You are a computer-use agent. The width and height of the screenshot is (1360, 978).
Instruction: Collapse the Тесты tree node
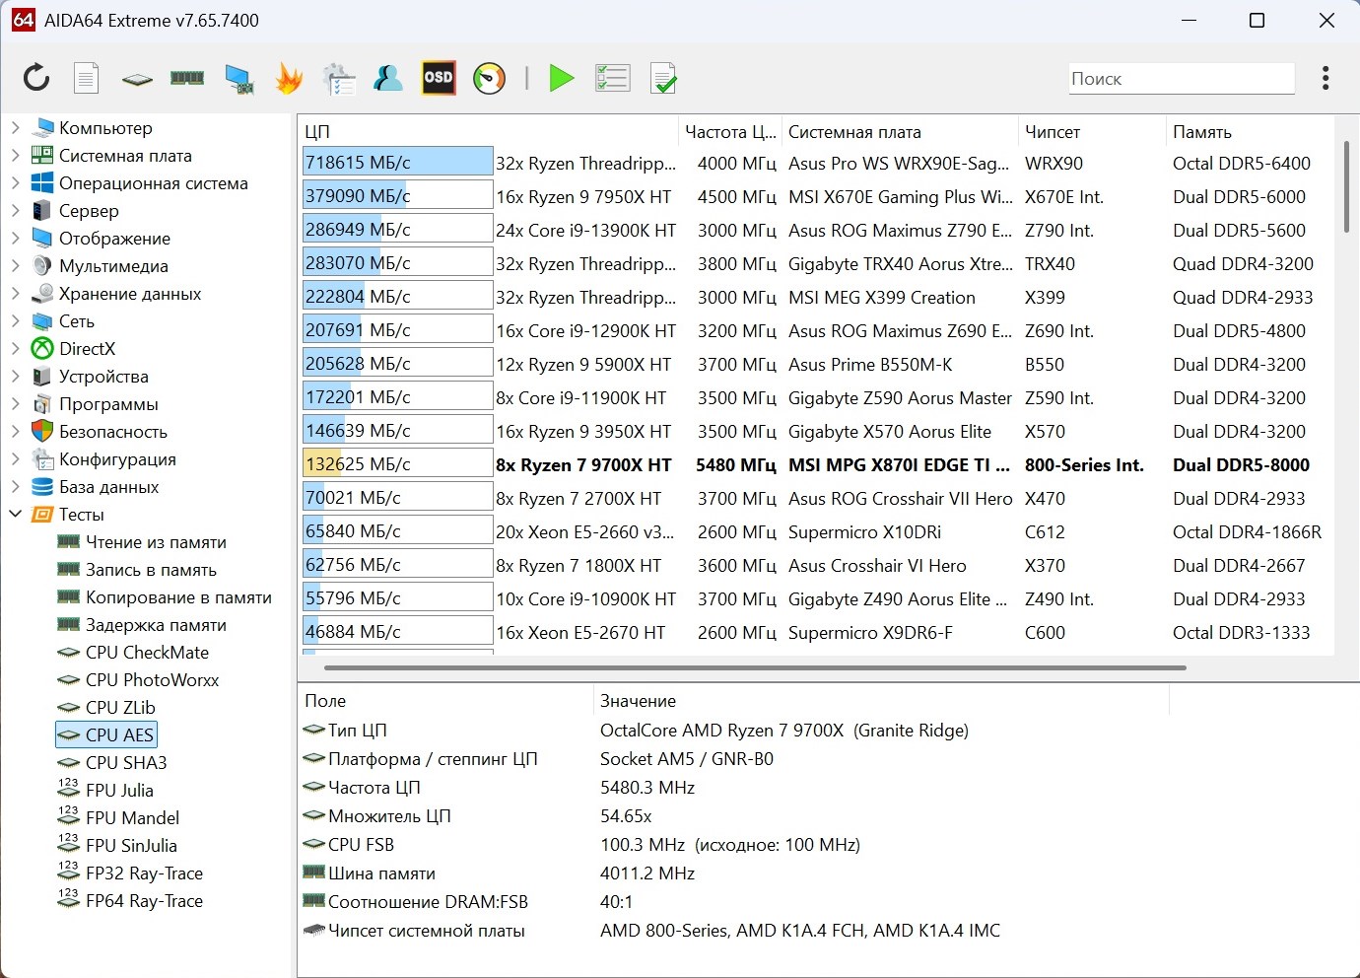point(15,514)
